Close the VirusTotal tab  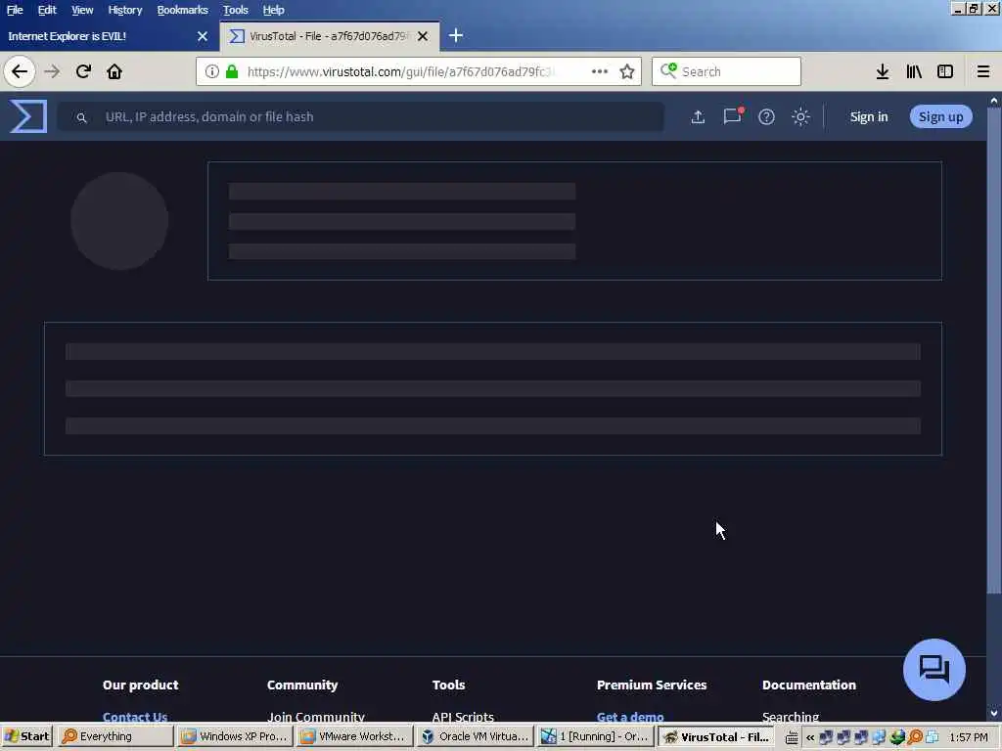(423, 36)
